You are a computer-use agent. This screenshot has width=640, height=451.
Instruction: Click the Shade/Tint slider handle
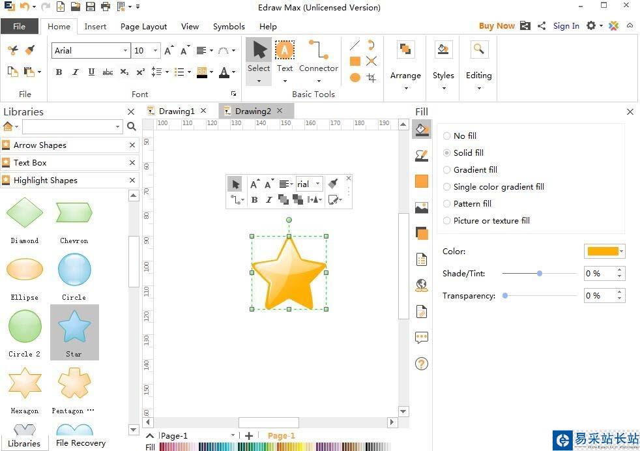point(540,274)
